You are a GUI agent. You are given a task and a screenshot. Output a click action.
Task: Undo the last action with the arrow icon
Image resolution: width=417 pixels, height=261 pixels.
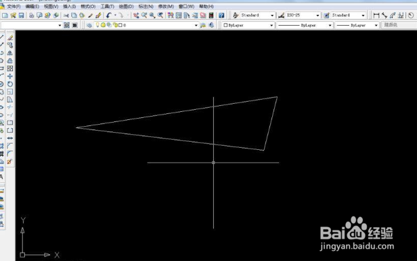click(109, 16)
